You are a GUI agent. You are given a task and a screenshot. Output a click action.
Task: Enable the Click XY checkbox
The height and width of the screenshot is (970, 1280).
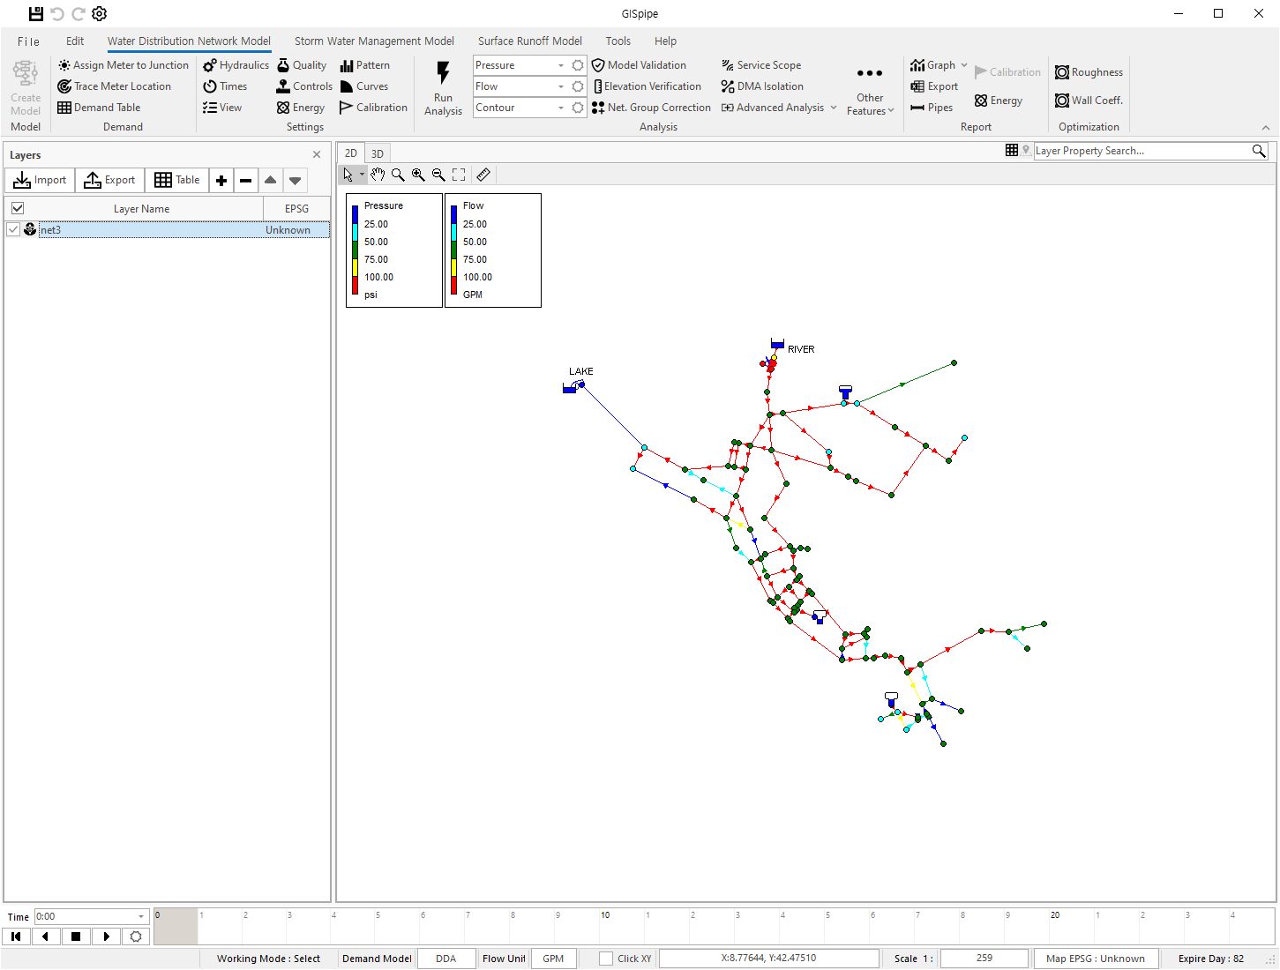[x=606, y=959]
